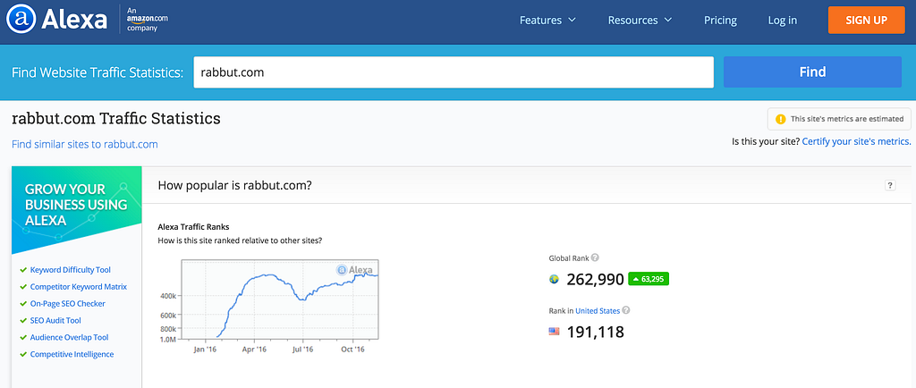Click the yellow estimated metrics warning icon
The width and height of the screenshot is (916, 388).
pyautogui.click(x=780, y=119)
